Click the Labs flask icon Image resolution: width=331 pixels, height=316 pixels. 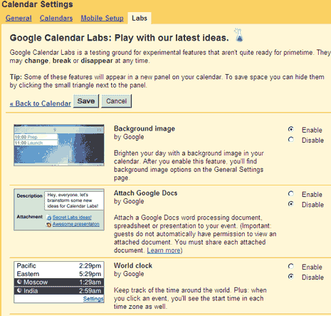pos(238,36)
